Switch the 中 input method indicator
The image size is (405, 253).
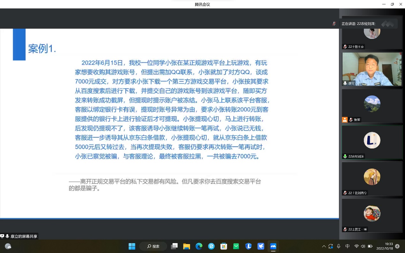[x=348, y=246]
